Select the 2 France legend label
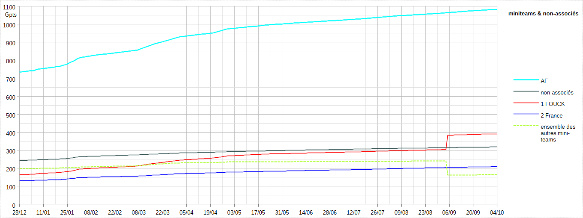Screen dimensions: 583x218 click(x=552, y=115)
